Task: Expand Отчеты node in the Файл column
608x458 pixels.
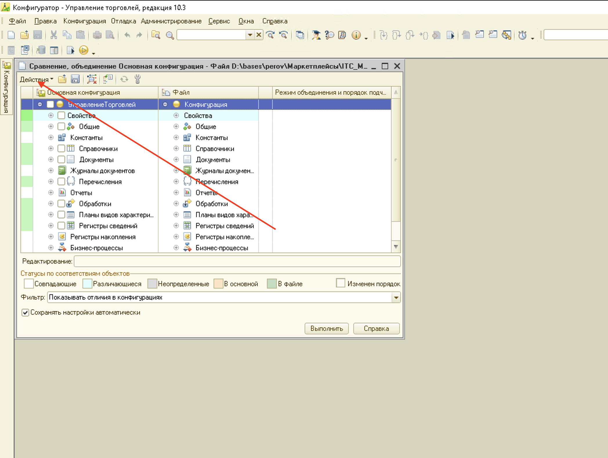Action: click(176, 193)
